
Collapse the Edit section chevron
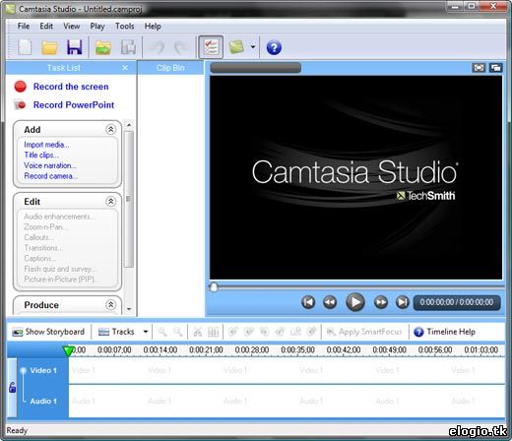coord(111,201)
